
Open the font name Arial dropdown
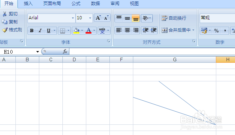click(73, 18)
